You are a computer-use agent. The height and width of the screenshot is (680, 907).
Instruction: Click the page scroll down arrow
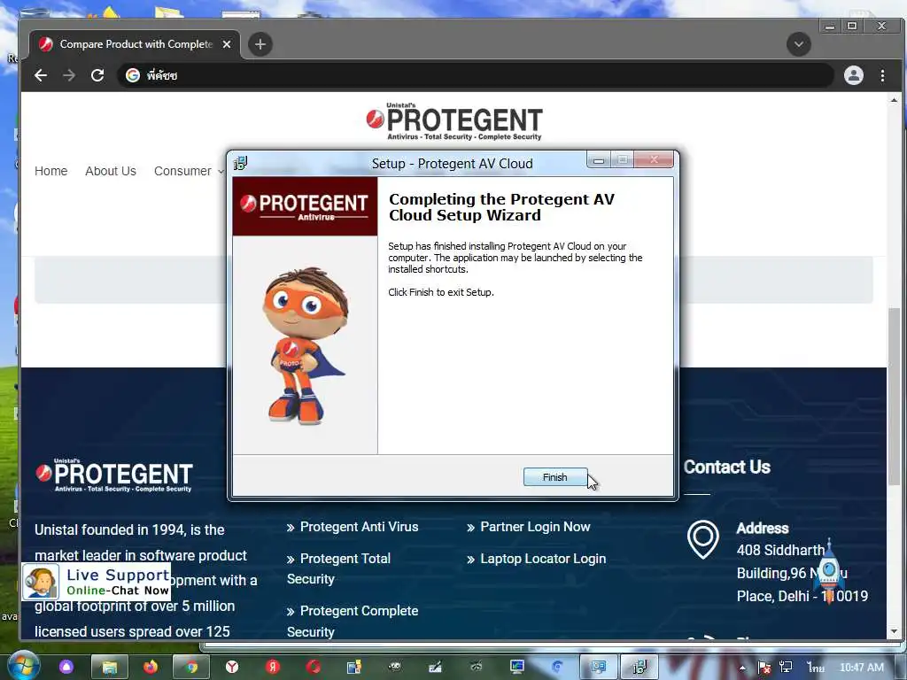coord(894,632)
